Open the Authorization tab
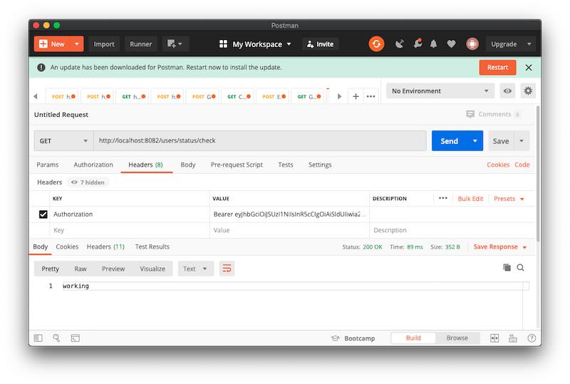Image resolution: width=570 pixels, height=384 pixels. (93, 165)
